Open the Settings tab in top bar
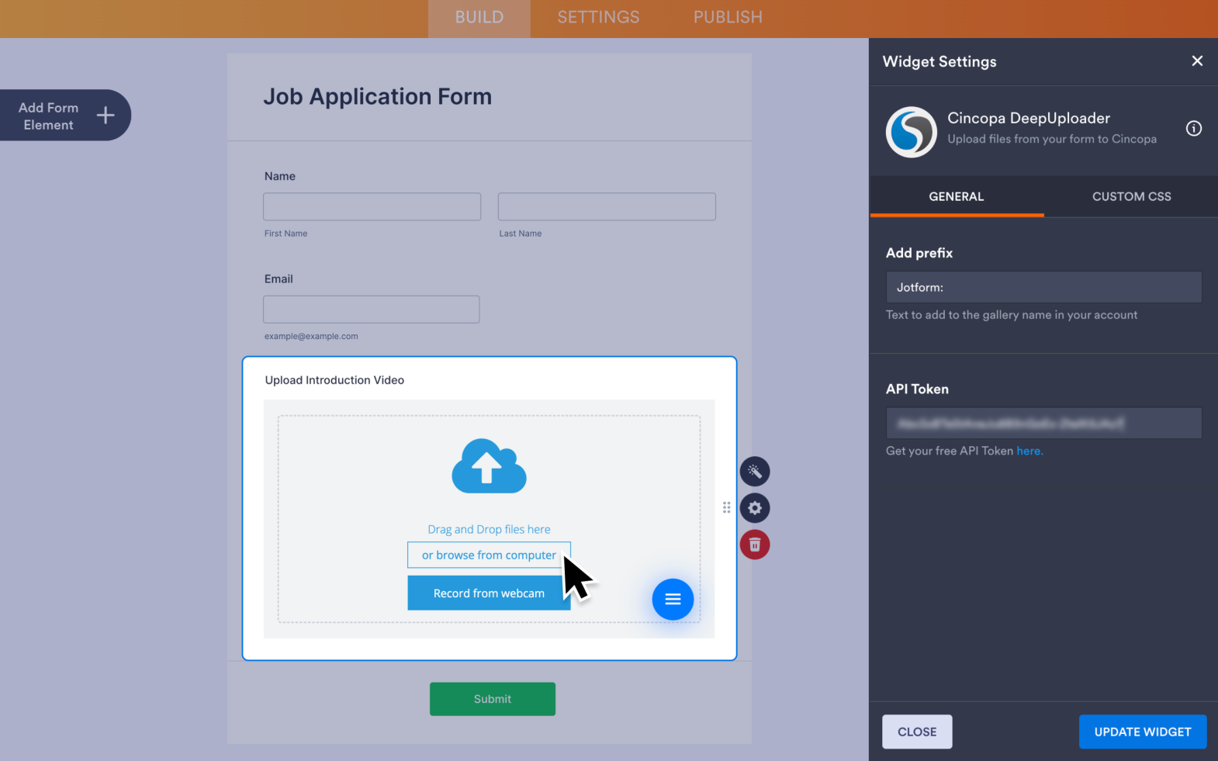Viewport: 1218px width, 761px height. [598, 18]
